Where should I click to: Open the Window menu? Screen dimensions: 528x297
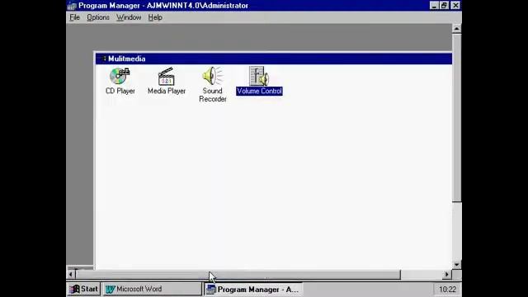tap(129, 17)
